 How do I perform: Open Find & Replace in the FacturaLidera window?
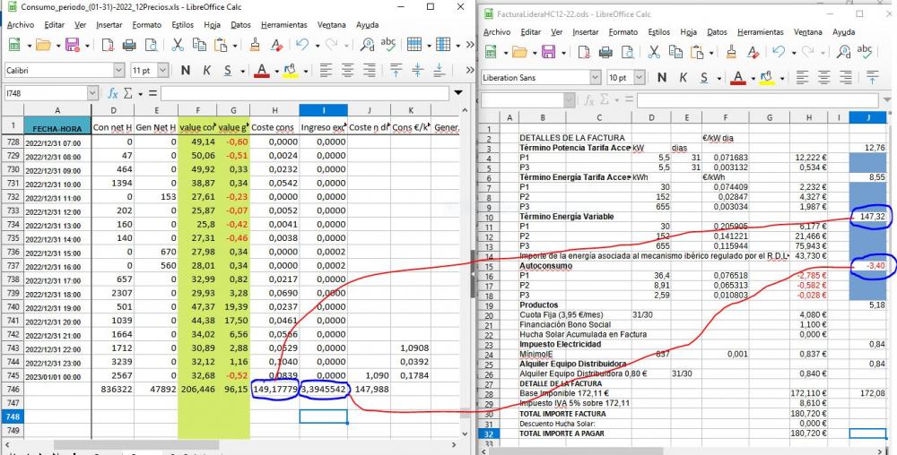(843, 52)
